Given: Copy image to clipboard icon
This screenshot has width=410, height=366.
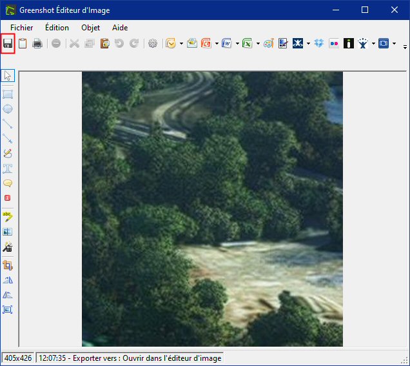Looking at the screenshot, I should (23, 43).
